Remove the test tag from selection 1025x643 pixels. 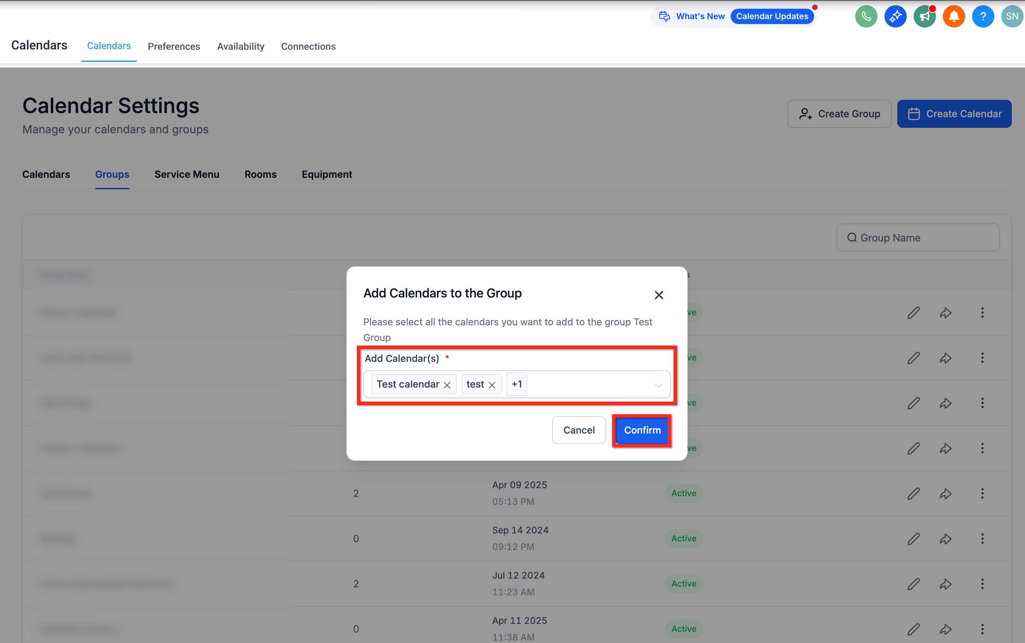492,385
